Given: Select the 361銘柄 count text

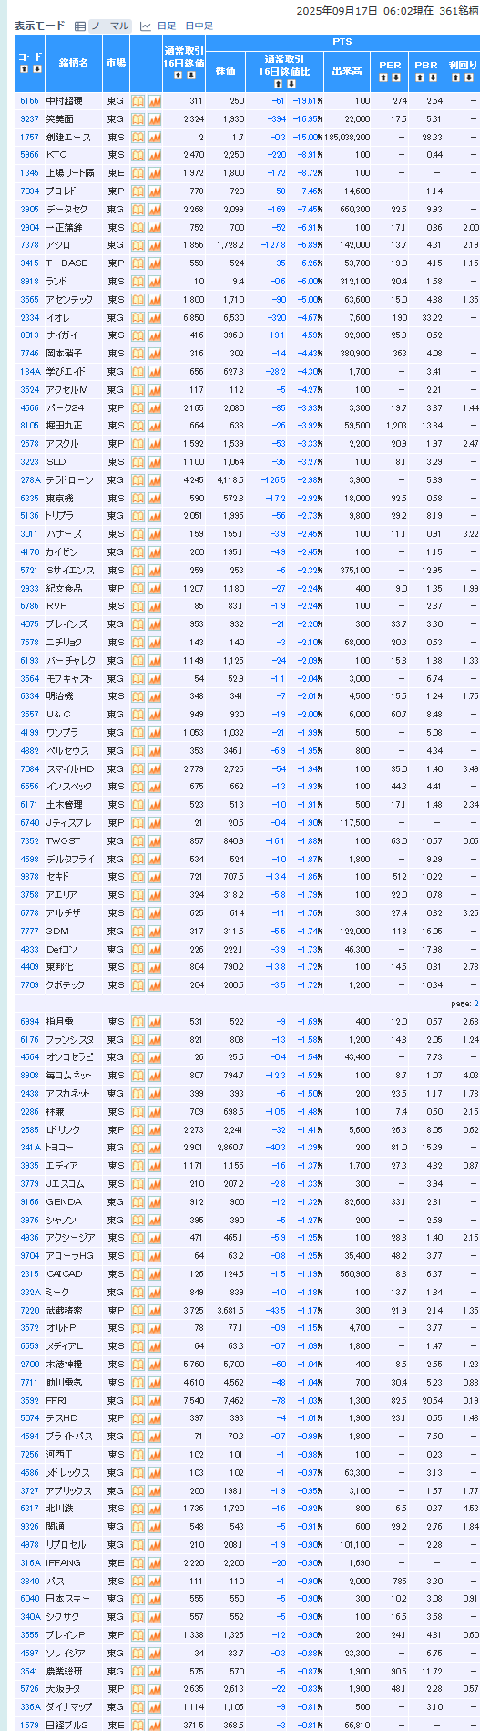Looking at the screenshot, I should pyautogui.click(x=459, y=11).
